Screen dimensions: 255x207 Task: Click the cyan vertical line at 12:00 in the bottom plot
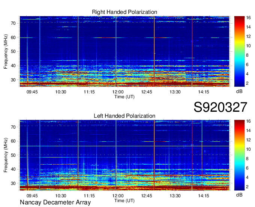(116, 155)
